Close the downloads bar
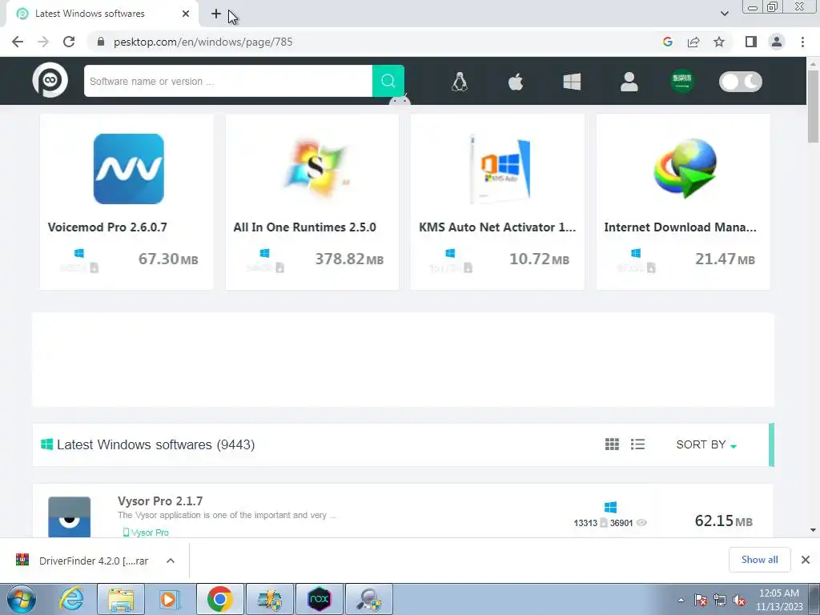The height and width of the screenshot is (615, 820). [806, 560]
